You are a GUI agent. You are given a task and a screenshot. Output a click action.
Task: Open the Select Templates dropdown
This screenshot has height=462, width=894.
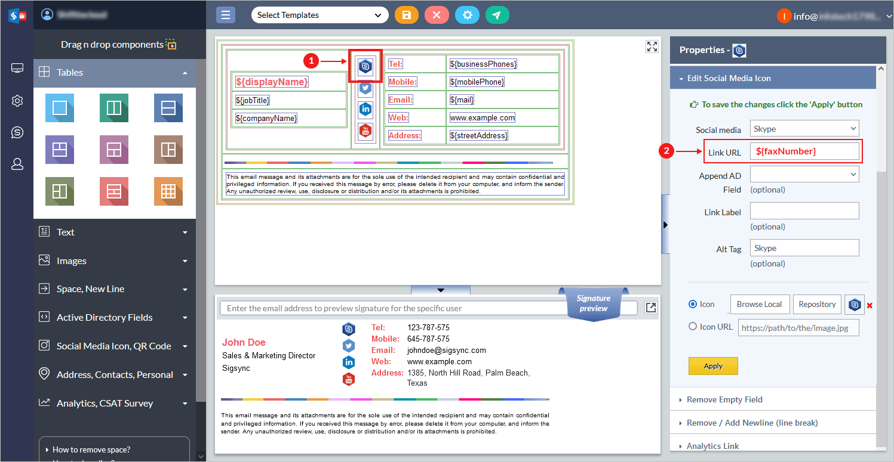319,15
